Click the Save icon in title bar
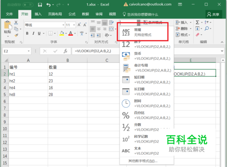The image size is (227, 167). pyautogui.click(x=40, y=5)
